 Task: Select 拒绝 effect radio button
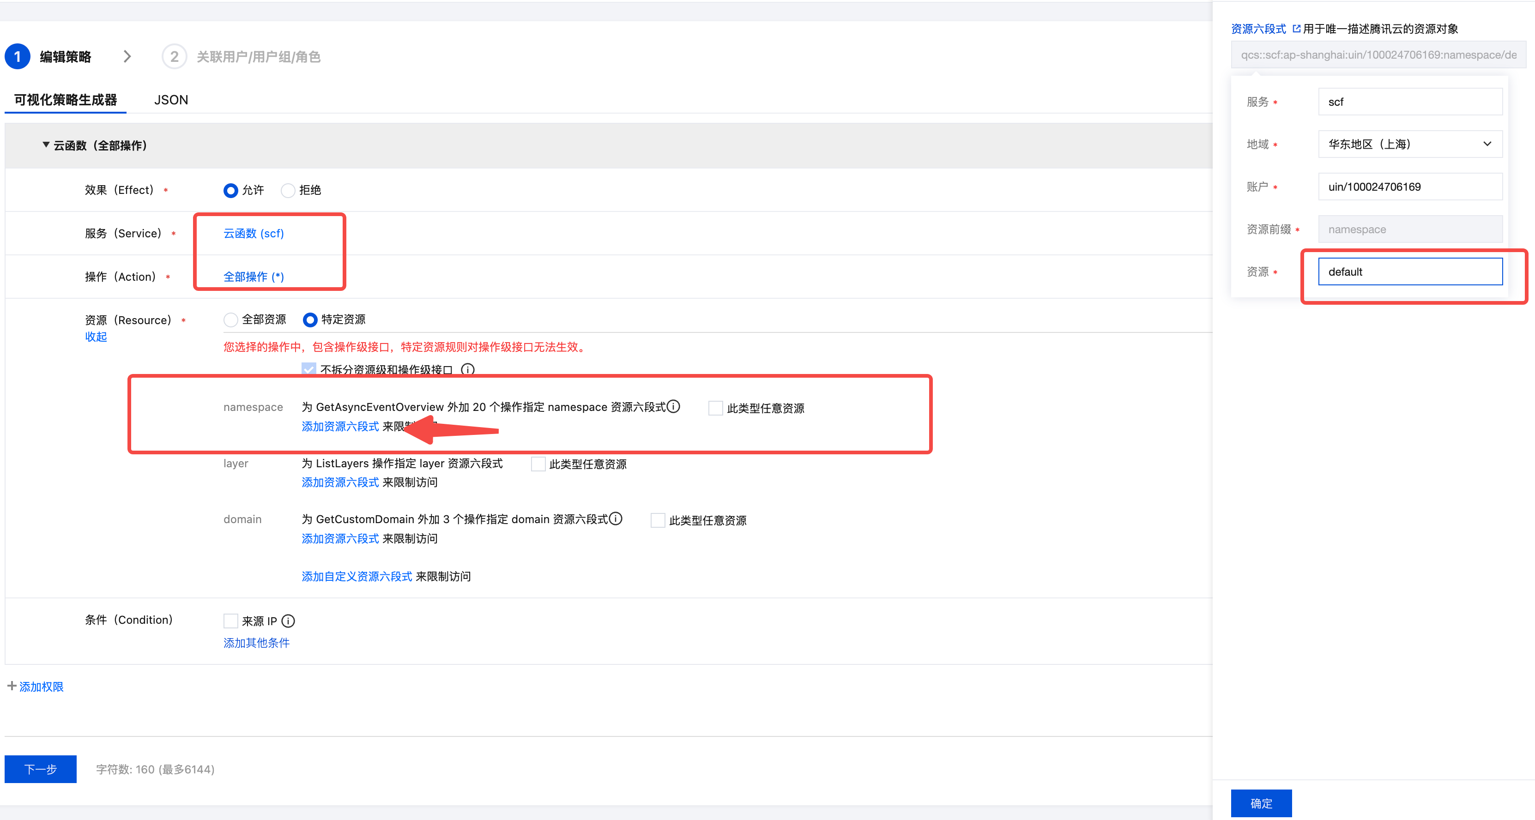(288, 190)
